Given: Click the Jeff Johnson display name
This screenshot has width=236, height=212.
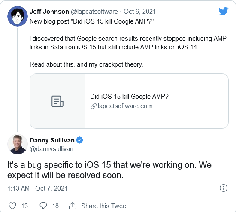Looking at the screenshot, I should coord(49,12).
